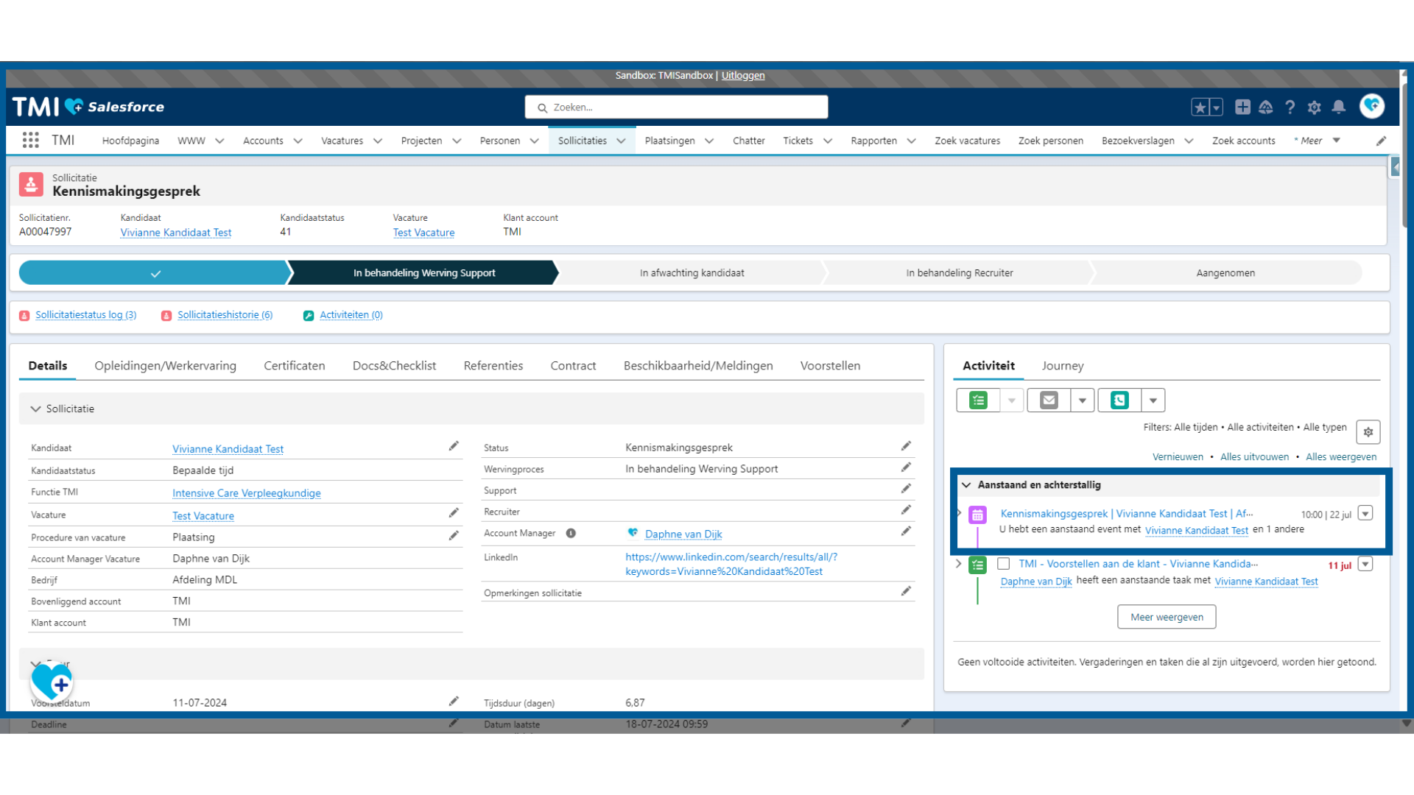This screenshot has height=795, width=1414.
Task: Switch to the Journey tab
Action: tap(1063, 365)
